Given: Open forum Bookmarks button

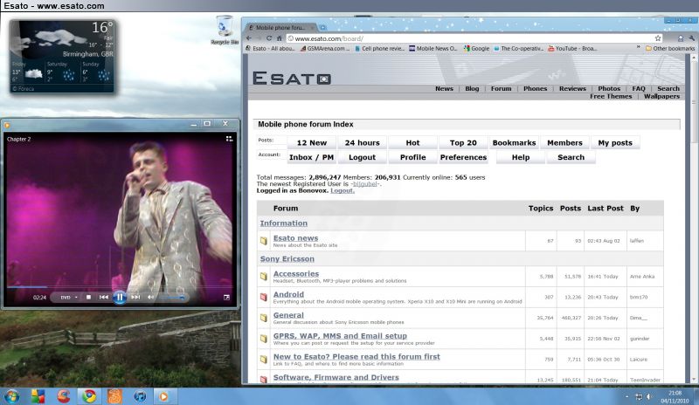Looking at the screenshot, I should point(514,142).
